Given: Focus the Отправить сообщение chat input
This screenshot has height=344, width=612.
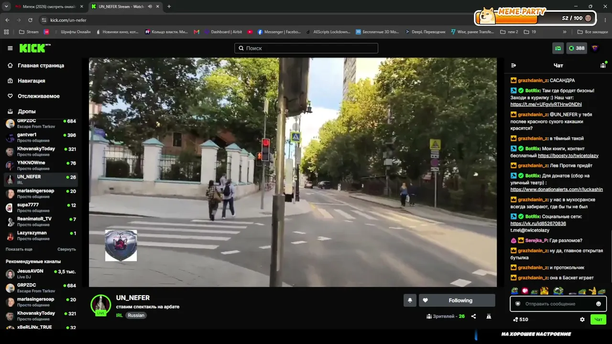Looking at the screenshot, I should 558,304.
